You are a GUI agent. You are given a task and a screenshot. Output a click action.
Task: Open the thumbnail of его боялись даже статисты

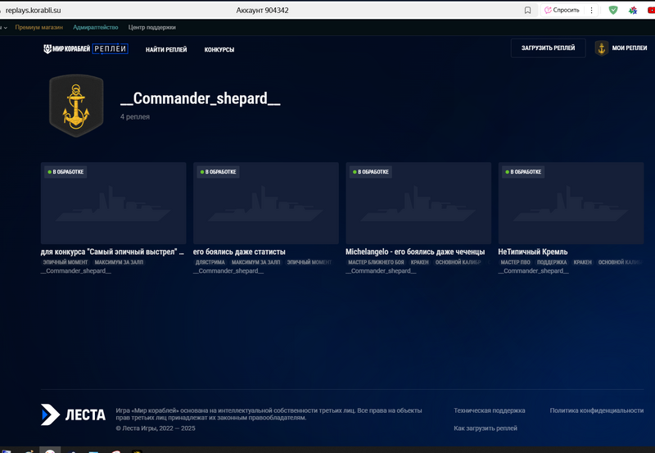[x=265, y=203]
